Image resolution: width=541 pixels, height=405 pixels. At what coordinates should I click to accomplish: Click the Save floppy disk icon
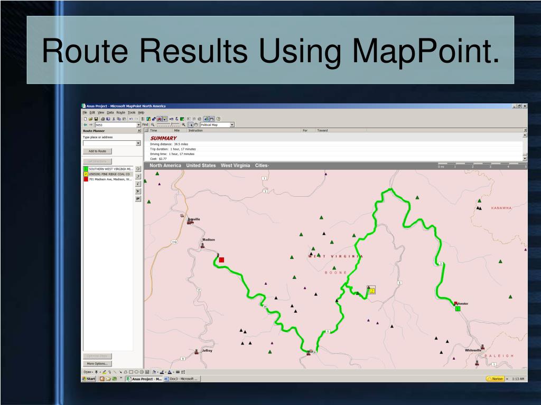click(96, 119)
